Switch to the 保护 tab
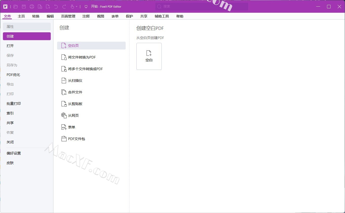This screenshot has width=345, height=213. tap(129, 16)
